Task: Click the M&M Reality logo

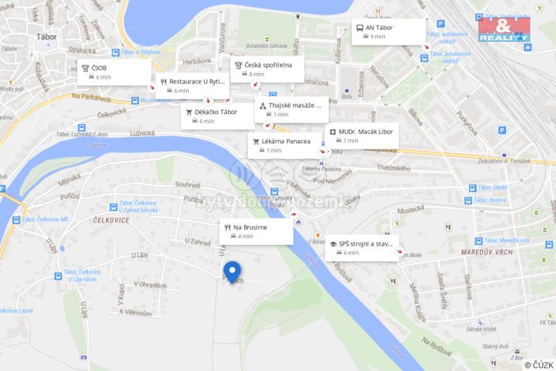Action: pos(504,29)
